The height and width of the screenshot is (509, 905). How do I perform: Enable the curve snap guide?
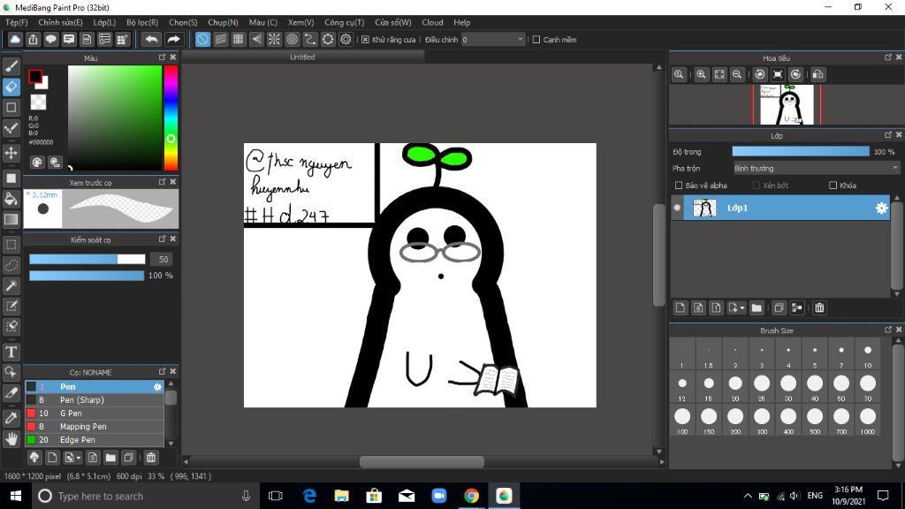pos(310,39)
